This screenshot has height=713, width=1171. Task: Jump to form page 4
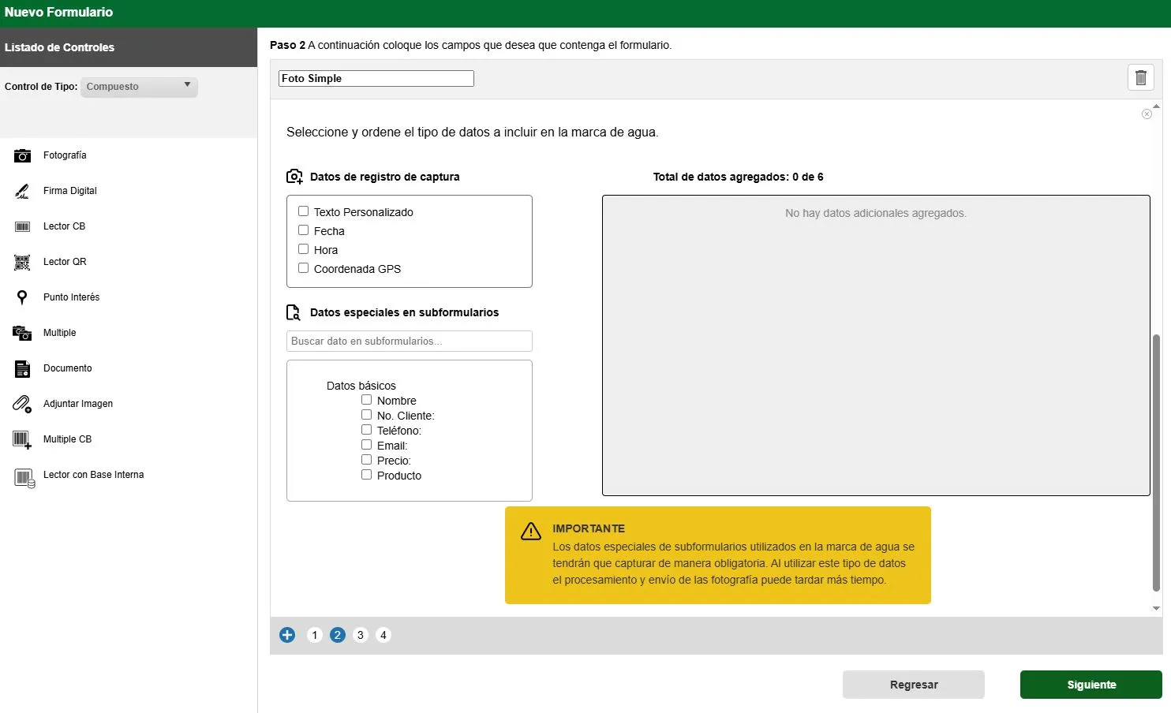tap(383, 635)
